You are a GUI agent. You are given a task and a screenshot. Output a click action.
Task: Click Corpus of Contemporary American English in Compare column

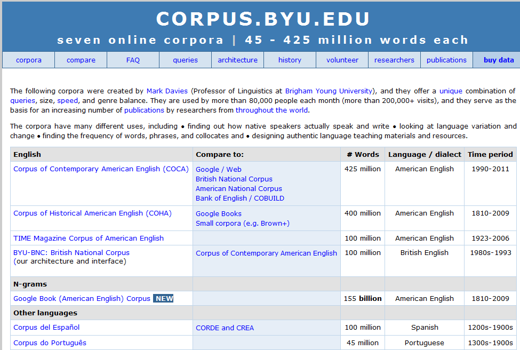pos(266,253)
